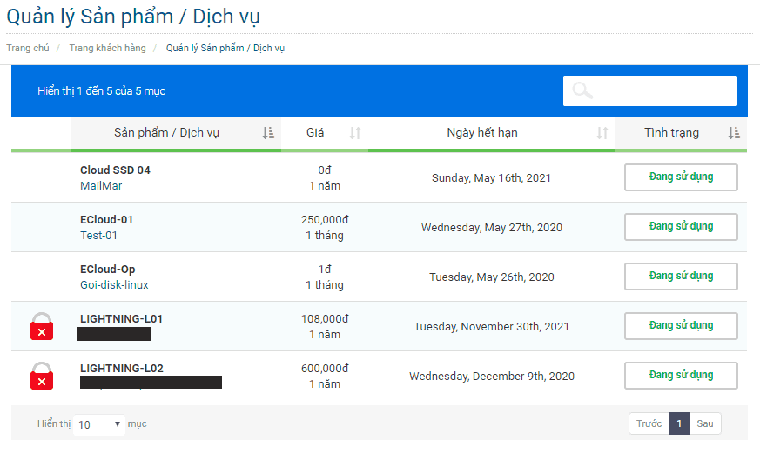Click Đang sử dụng button for ECloud-01
This screenshot has width=760, height=460.
click(681, 227)
